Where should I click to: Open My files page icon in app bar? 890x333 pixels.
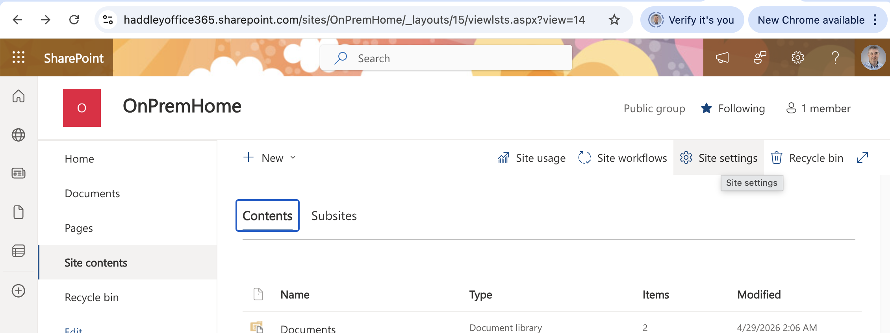click(x=19, y=212)
